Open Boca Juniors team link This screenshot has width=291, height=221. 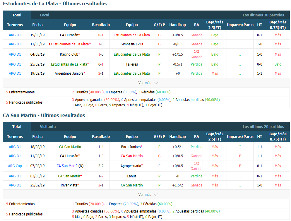tap(131, 147)
